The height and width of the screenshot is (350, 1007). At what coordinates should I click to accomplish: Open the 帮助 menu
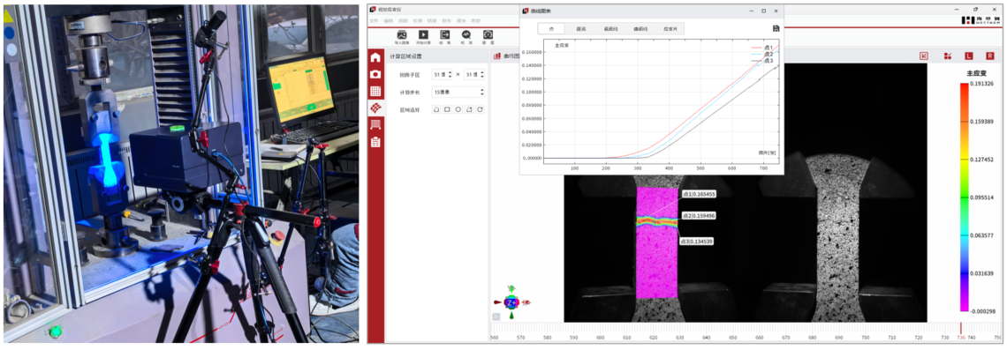coord(476,21)
